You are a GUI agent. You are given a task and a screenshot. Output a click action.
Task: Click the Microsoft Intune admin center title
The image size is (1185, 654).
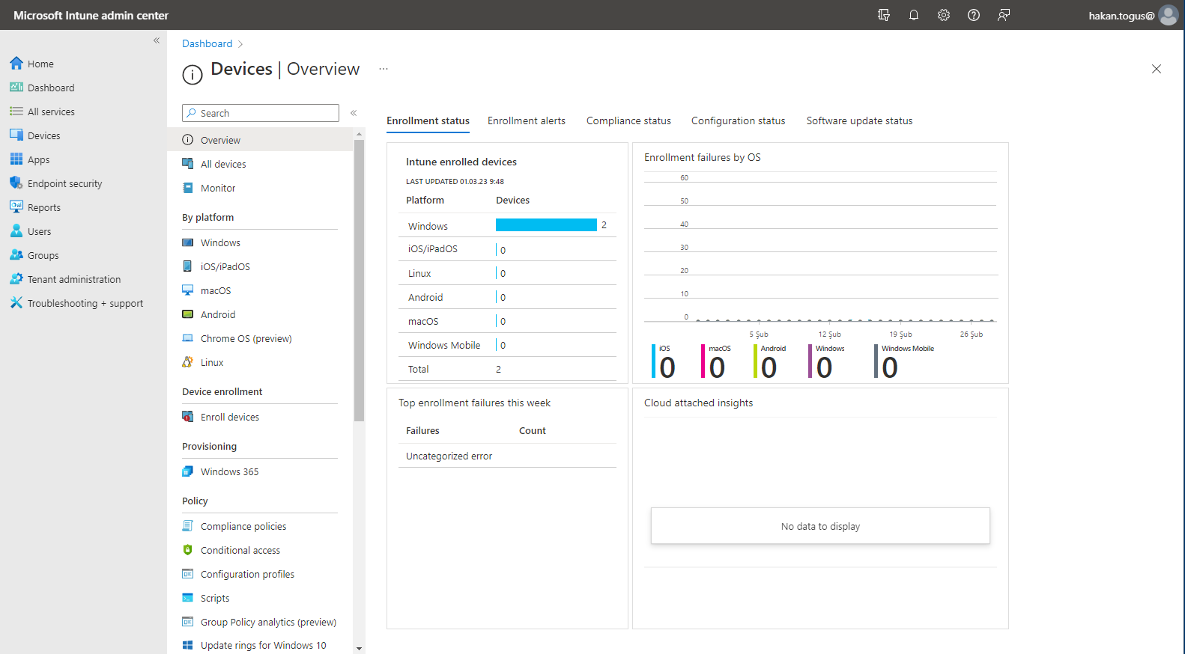[x=91, y=16]
